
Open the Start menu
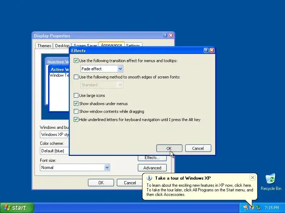click(x=17, y=208)
